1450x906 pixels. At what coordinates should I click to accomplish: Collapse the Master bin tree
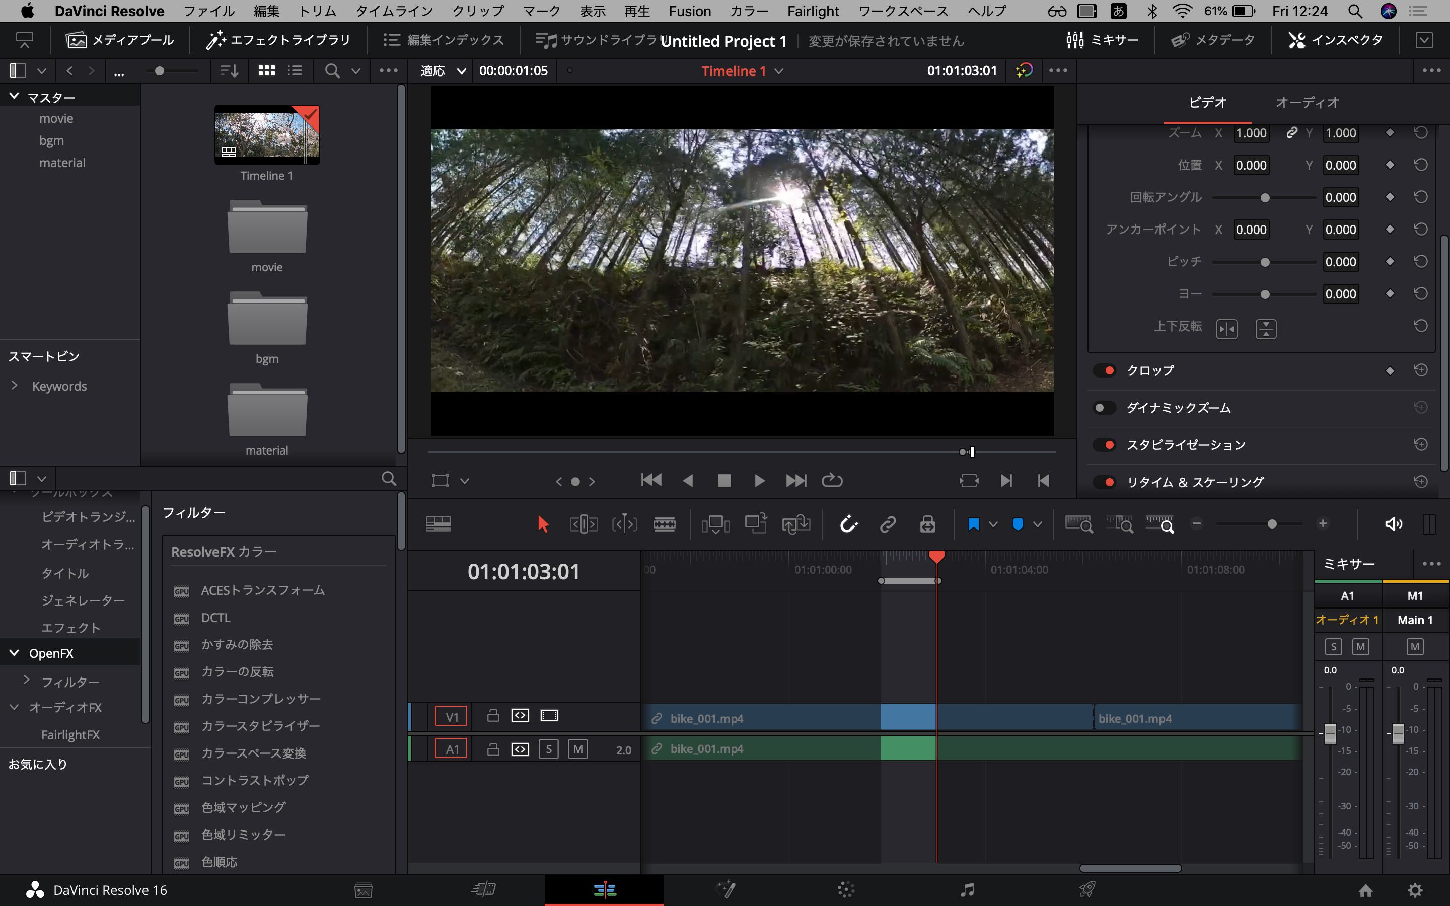click(15, 96)
